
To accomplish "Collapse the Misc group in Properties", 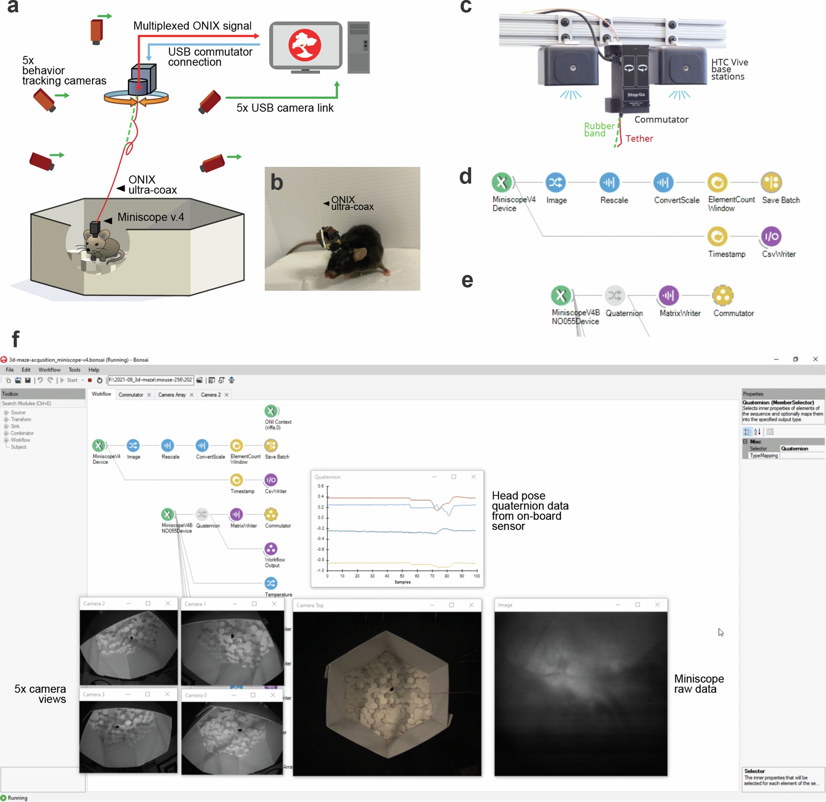I will point(746,442).
